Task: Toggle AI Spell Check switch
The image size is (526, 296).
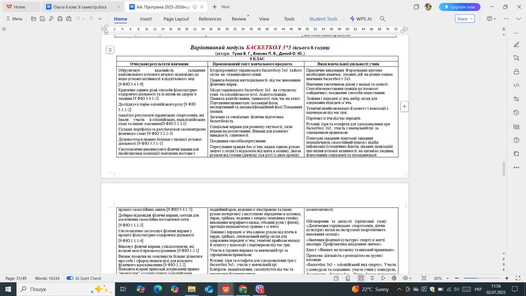Action: coord(70,278)
